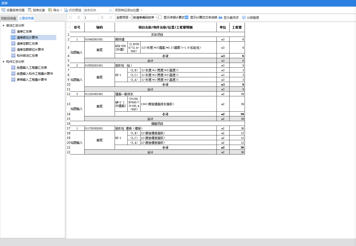The image size is (356, 246).
Task: Click the 实体项目 section row
Action: pos(157,35)
